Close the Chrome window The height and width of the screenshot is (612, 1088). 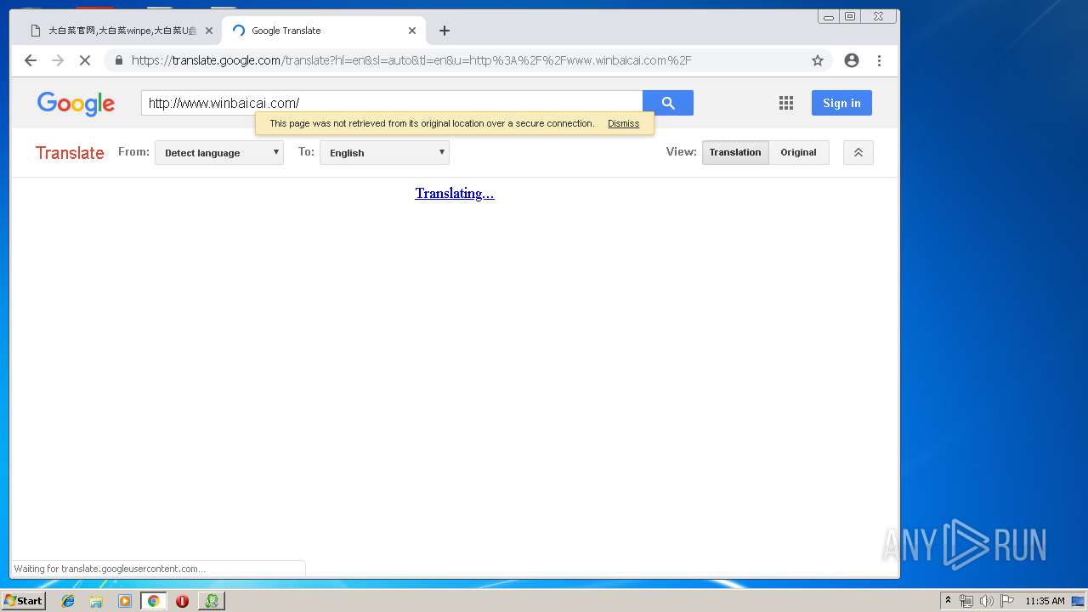[878, 16]
